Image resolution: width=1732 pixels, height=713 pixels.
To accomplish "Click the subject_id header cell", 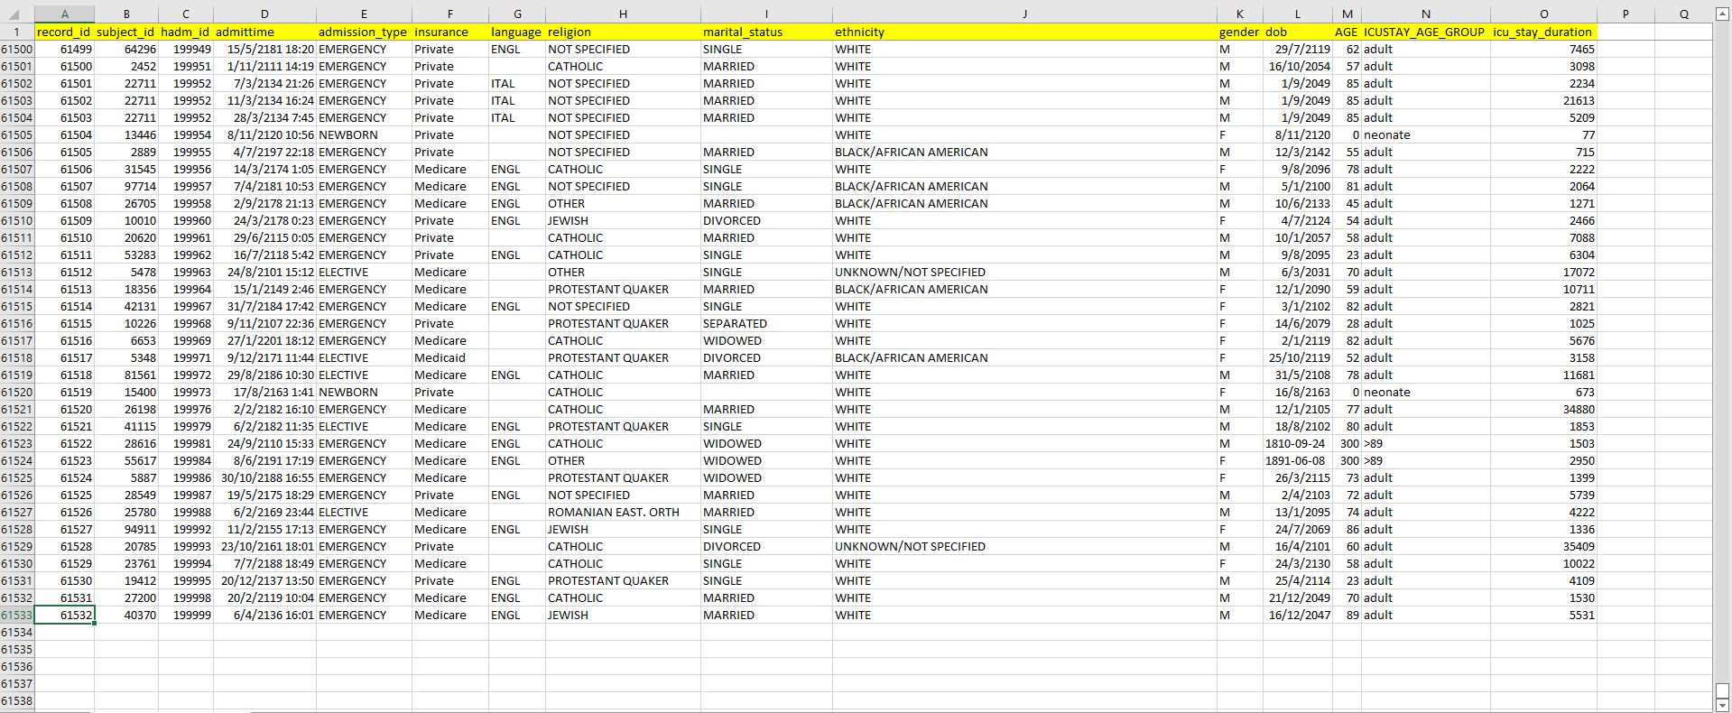I will [126, 32].
